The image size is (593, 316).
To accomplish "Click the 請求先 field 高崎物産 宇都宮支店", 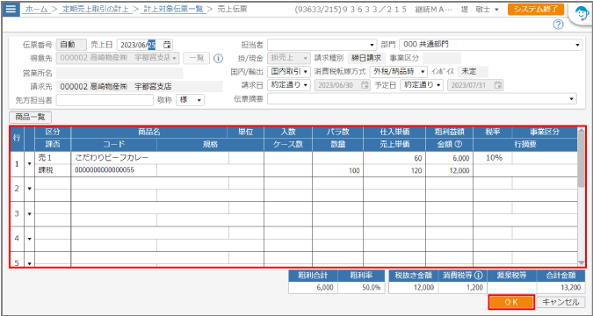I will pyautogui.click(x=139, y=87).
